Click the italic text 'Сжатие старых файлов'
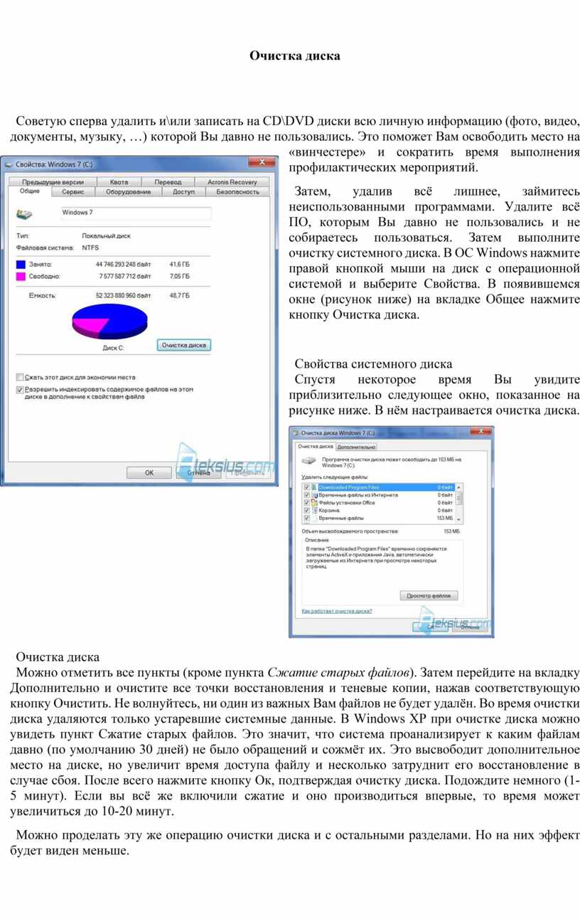 click(340, 673)
